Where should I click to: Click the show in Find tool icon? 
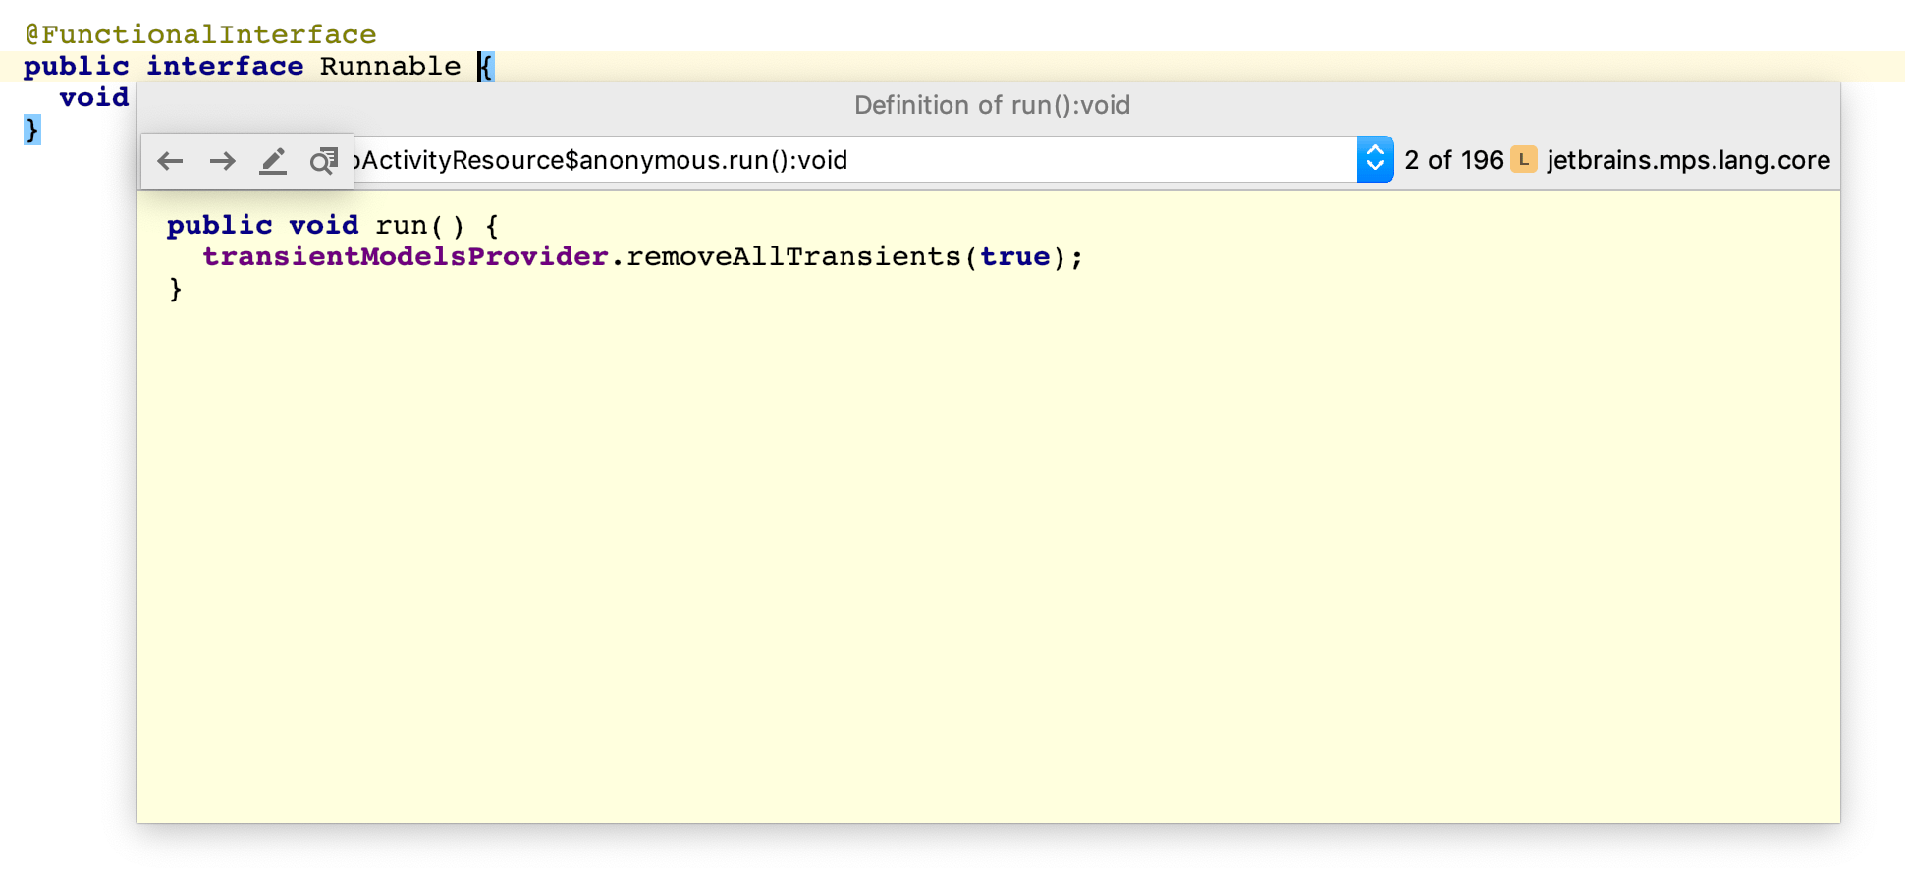click(323, 161)
